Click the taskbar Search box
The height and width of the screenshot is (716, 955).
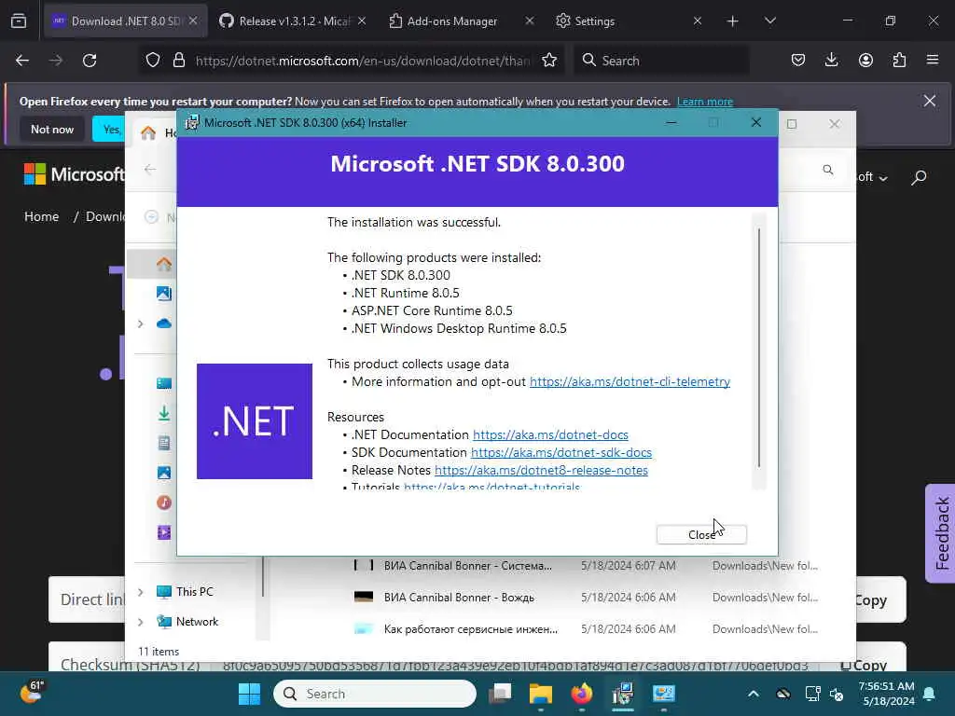[x=375, y=694]
